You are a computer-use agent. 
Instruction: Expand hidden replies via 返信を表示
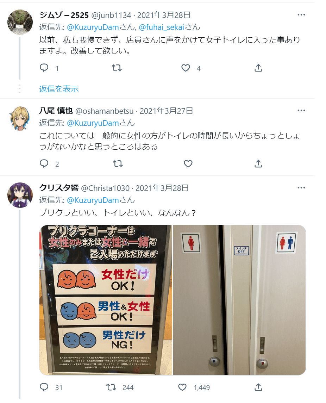(x=59, y=89)
